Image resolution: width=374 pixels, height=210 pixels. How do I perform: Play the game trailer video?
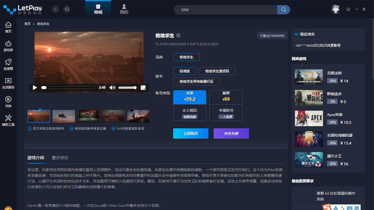35,87
